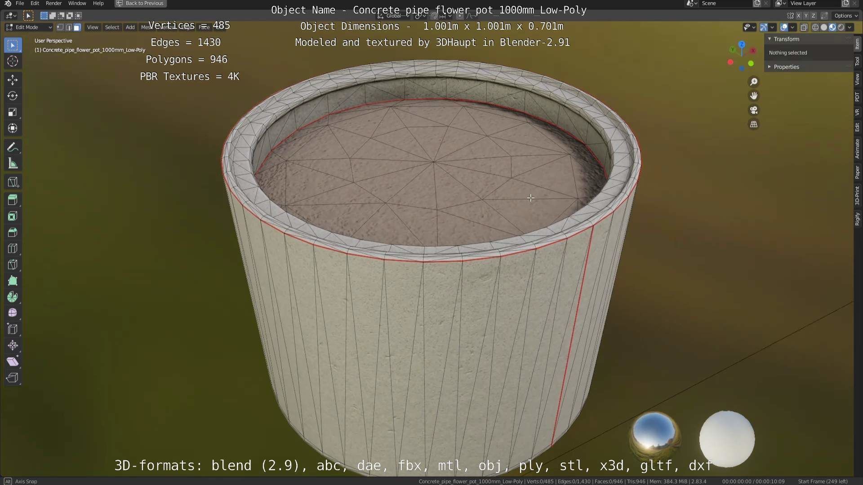Toggle the camera view gizmo
Image resolution: width=863 pixels, height=485 pixels.
pyautogui.click(x=754, y=110)
